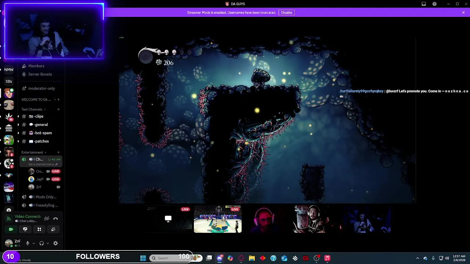The width and height of the screenshot is (470, 264).
Task: Click the inbox icon in title bar
Action: click(x=424, y=4)
